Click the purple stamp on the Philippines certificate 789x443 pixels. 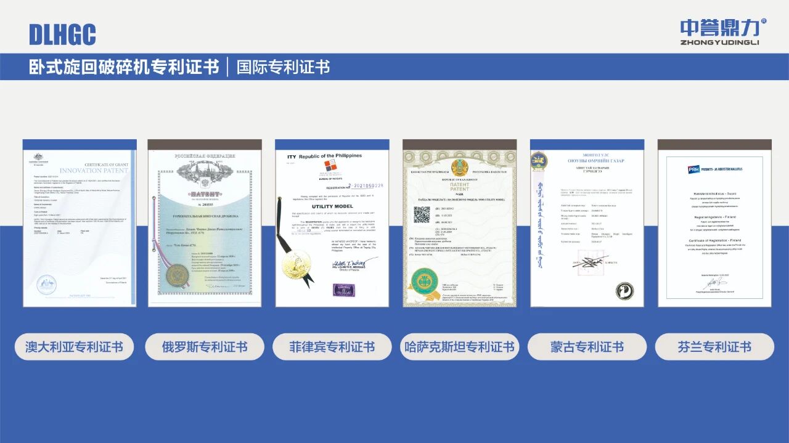click(x=343, y=290)
